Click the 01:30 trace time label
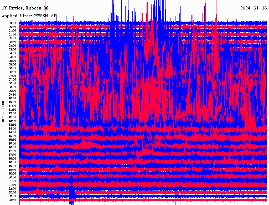This screenshot has width=269, height=205. (12, 34)
